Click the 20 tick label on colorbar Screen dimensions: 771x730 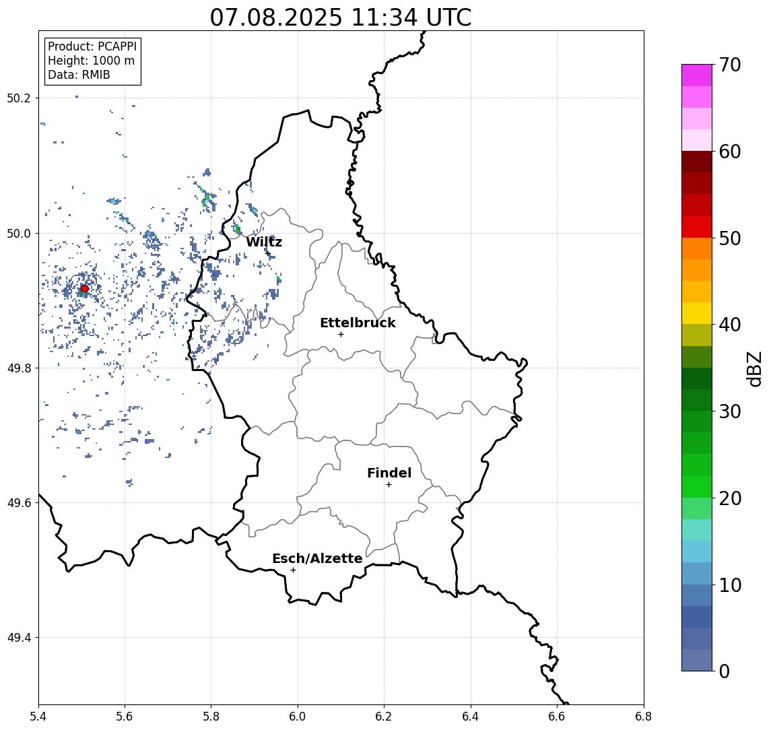point(730,498)
